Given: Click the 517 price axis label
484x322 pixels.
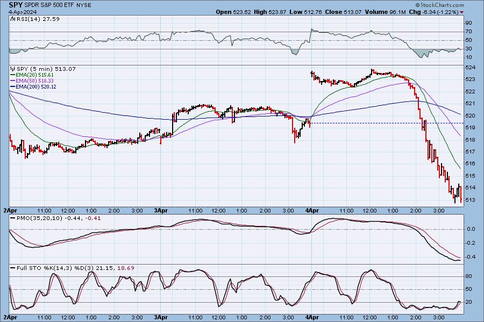Looking at the screenshot, I should pyautogui.click(x=470, y=152).
